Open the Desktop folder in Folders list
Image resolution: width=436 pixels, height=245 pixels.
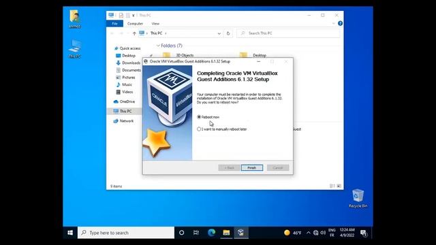[253, 55]
